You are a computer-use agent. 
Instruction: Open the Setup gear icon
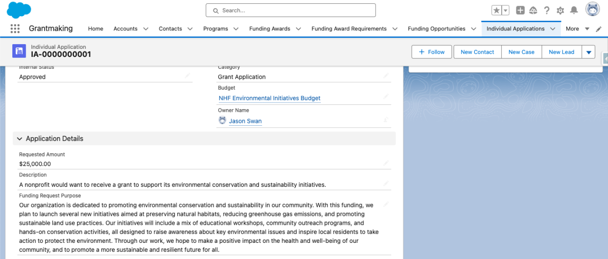tap(560, 10)
